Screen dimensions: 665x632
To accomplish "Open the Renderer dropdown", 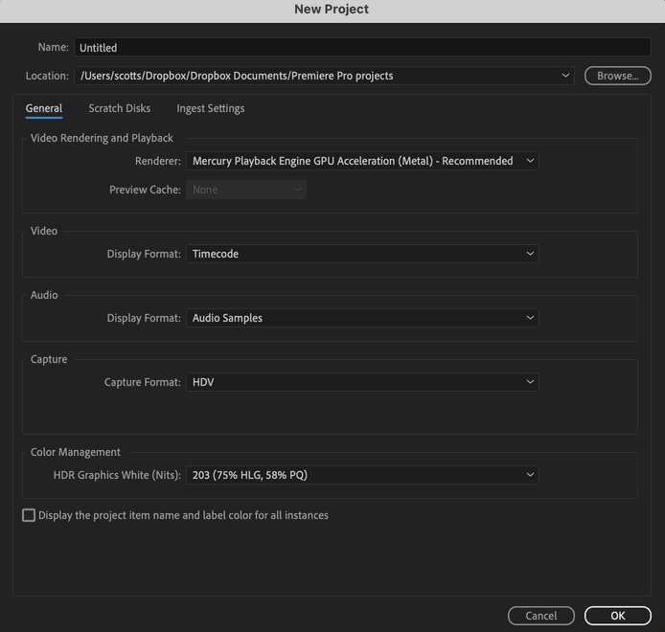I will pos(362,161).
